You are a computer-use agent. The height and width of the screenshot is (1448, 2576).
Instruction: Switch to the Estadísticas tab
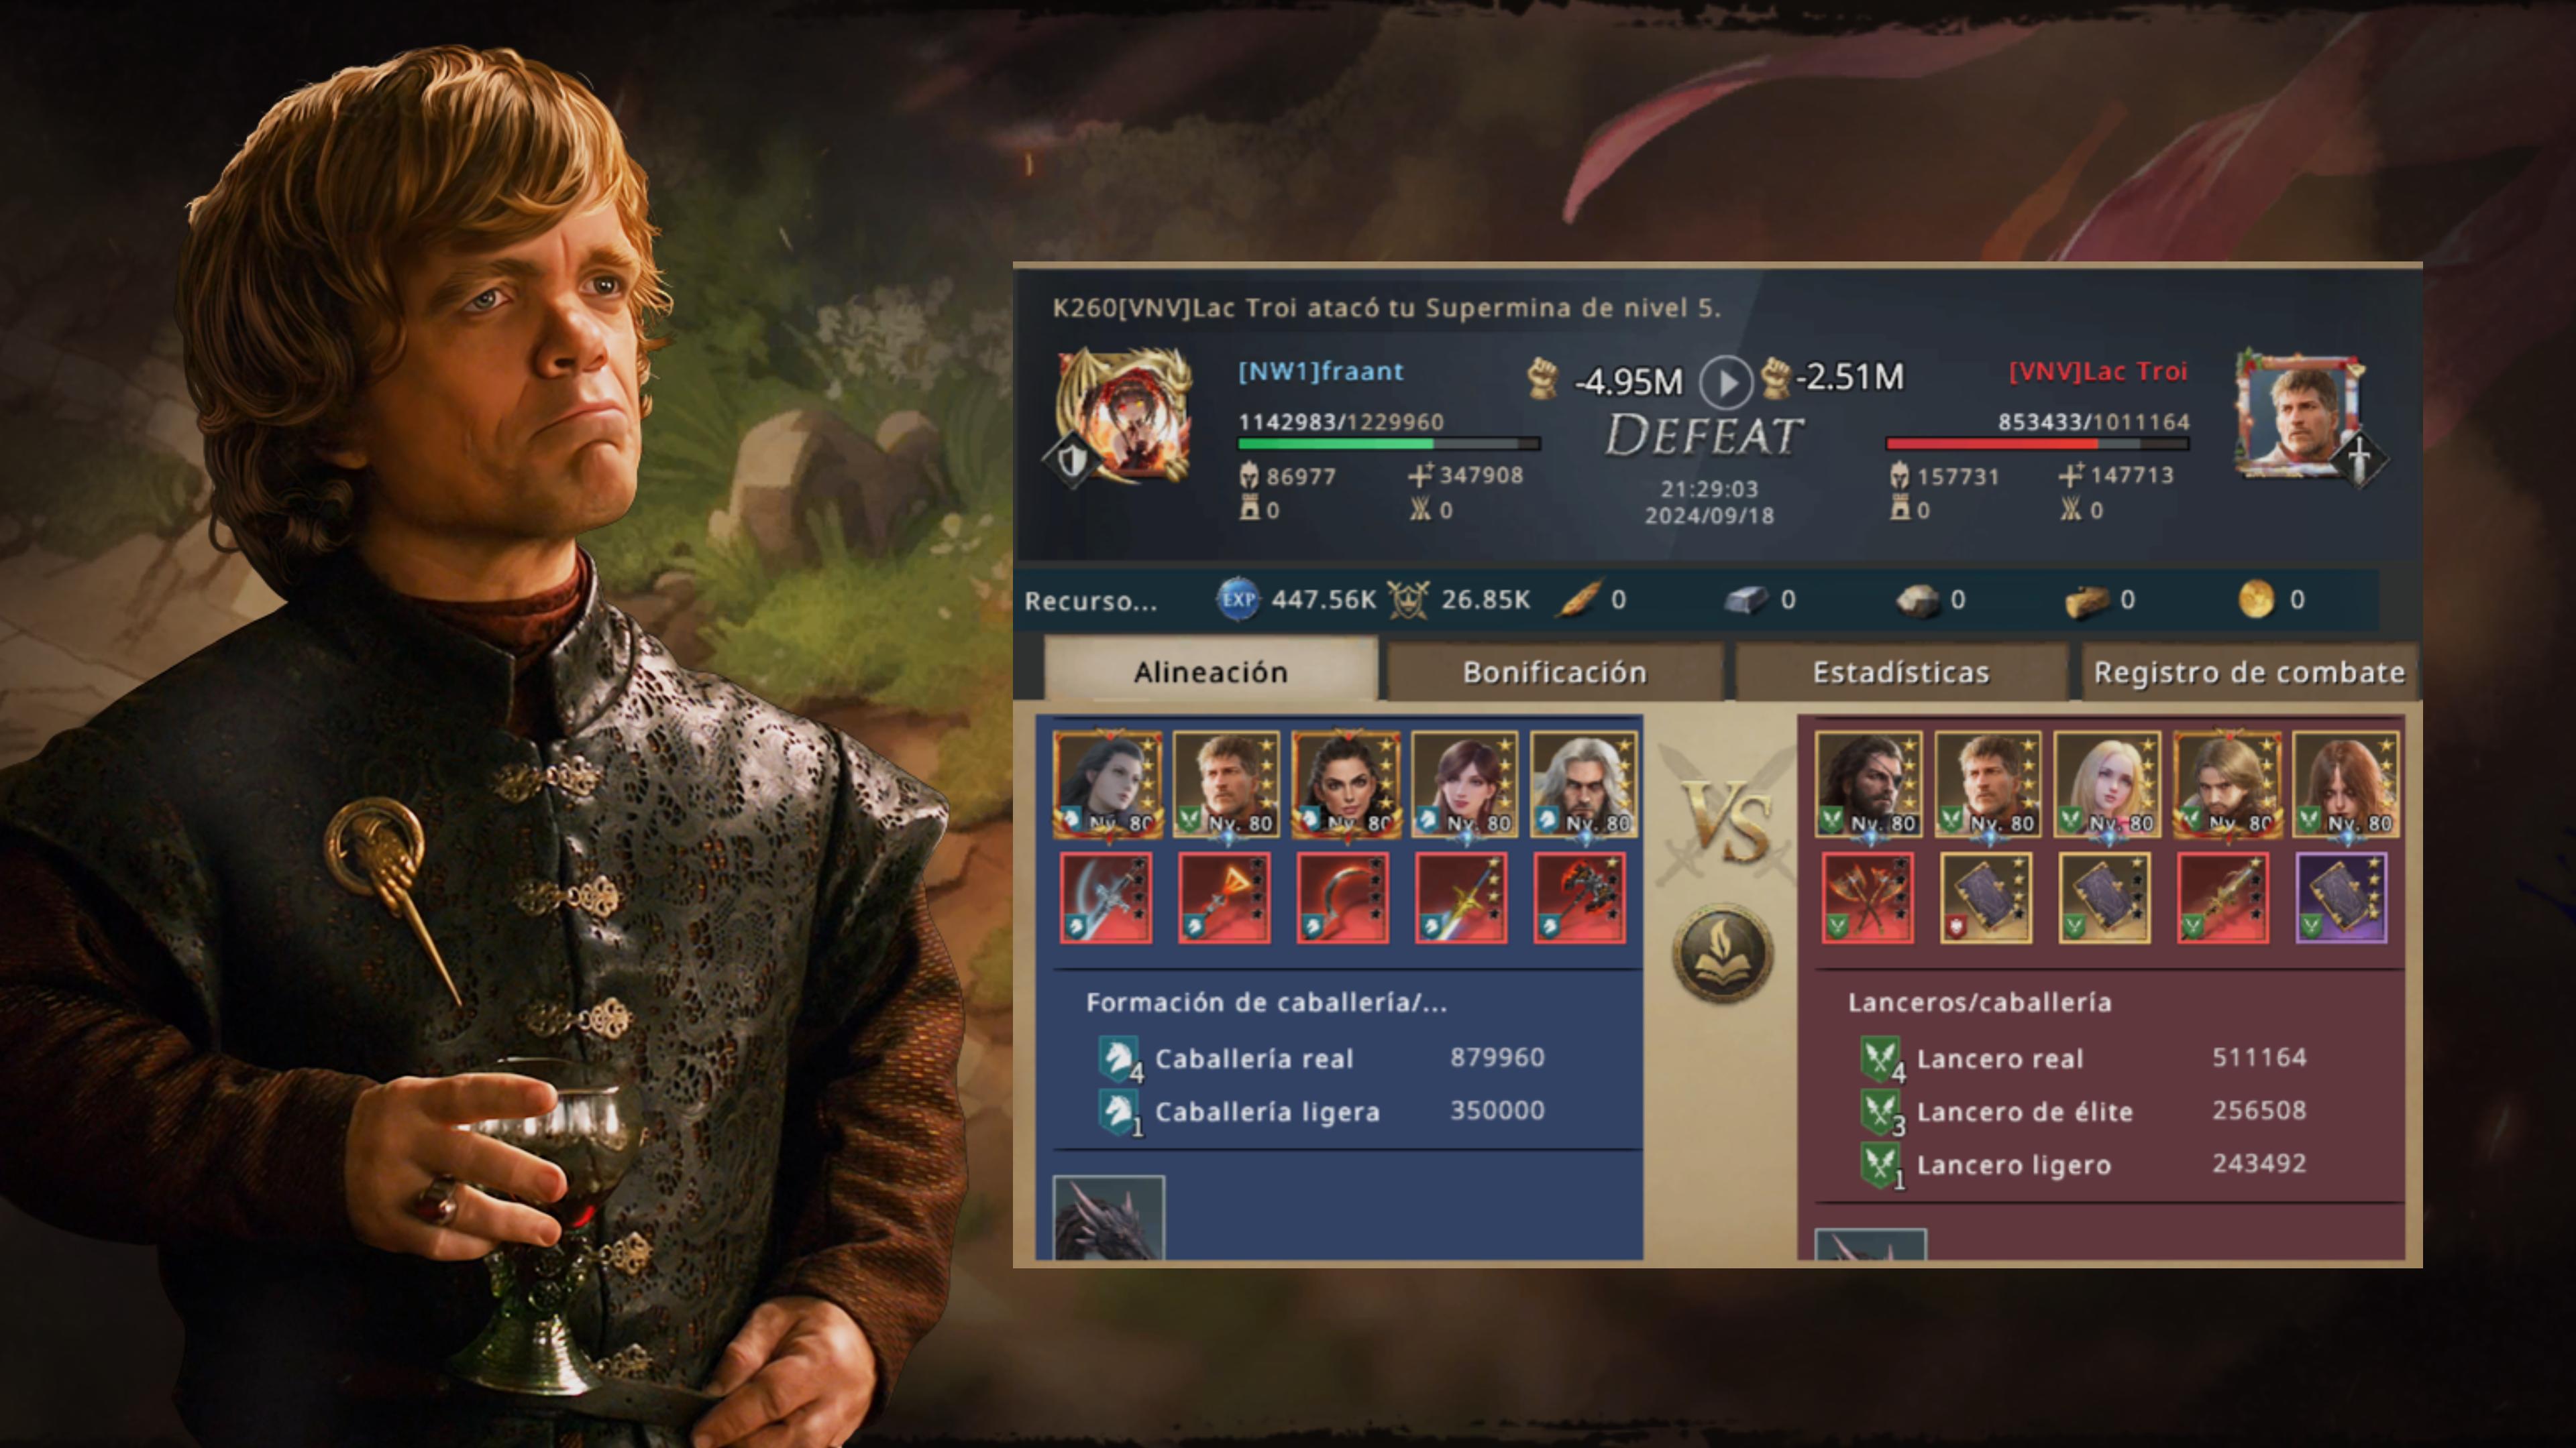click(x=1901, y=672)
